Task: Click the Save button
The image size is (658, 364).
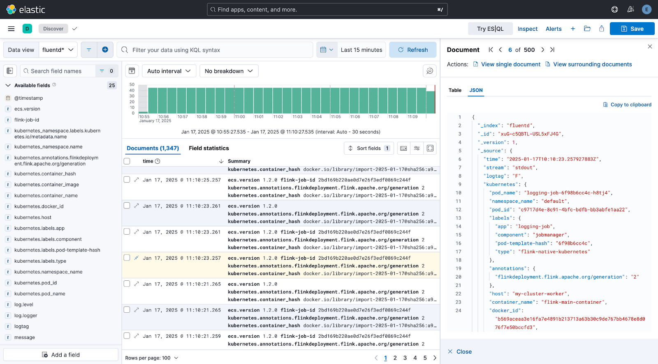Action: 632,29
